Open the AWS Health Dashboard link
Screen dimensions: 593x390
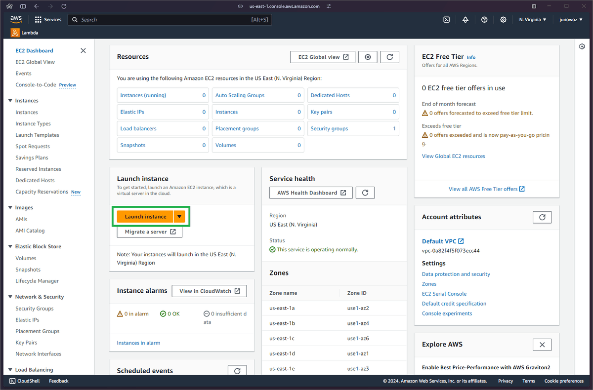(311, 193)
